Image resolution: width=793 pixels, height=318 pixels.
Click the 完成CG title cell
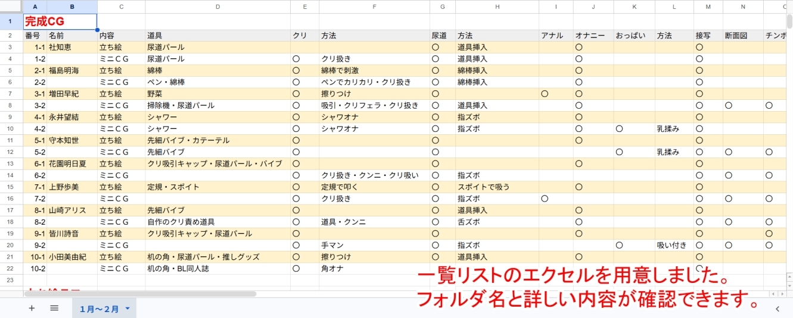(x=60, y=21)
